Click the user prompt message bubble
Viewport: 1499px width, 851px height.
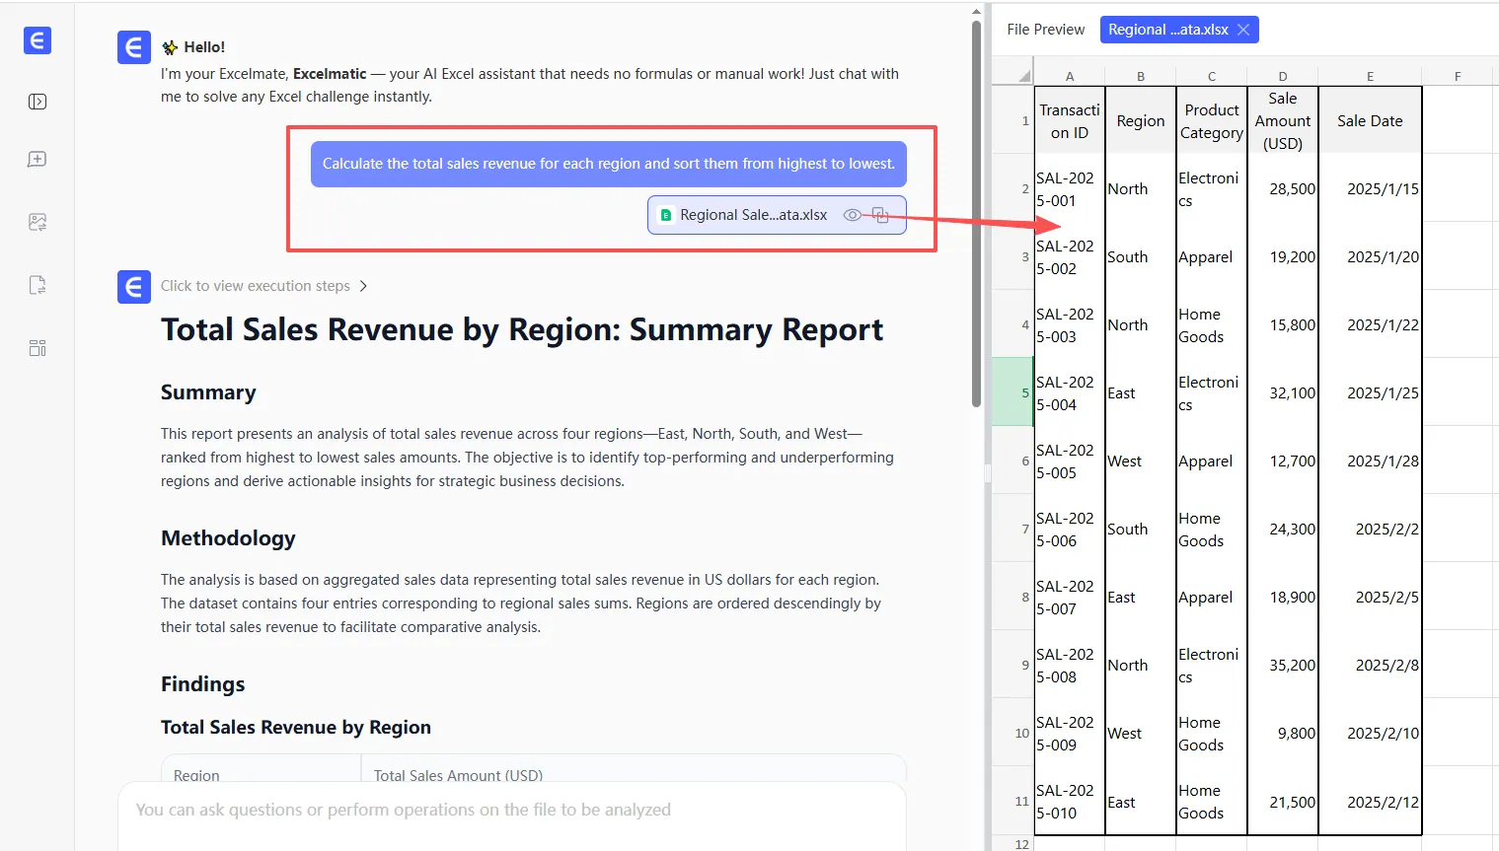coord(608,164)
